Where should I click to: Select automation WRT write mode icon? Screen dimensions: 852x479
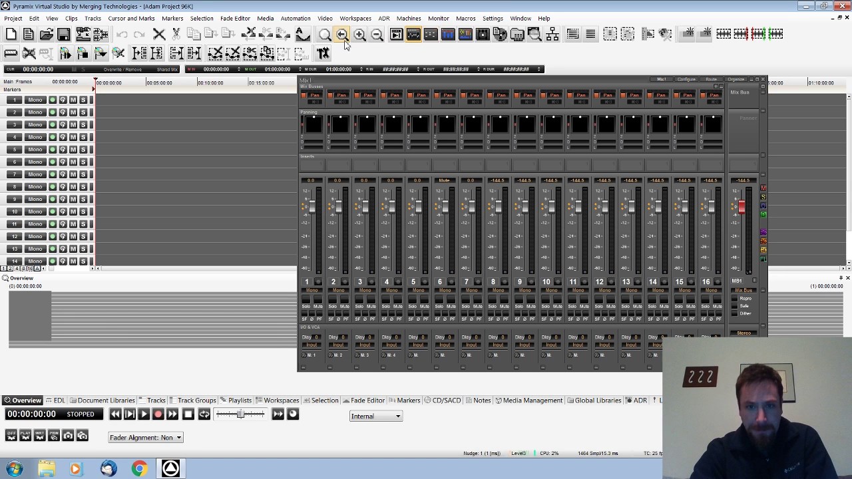[39, 436]
